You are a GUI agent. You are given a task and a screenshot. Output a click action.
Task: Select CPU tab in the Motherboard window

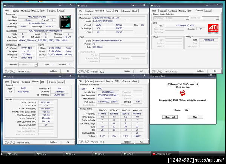(x=81, y=11)
